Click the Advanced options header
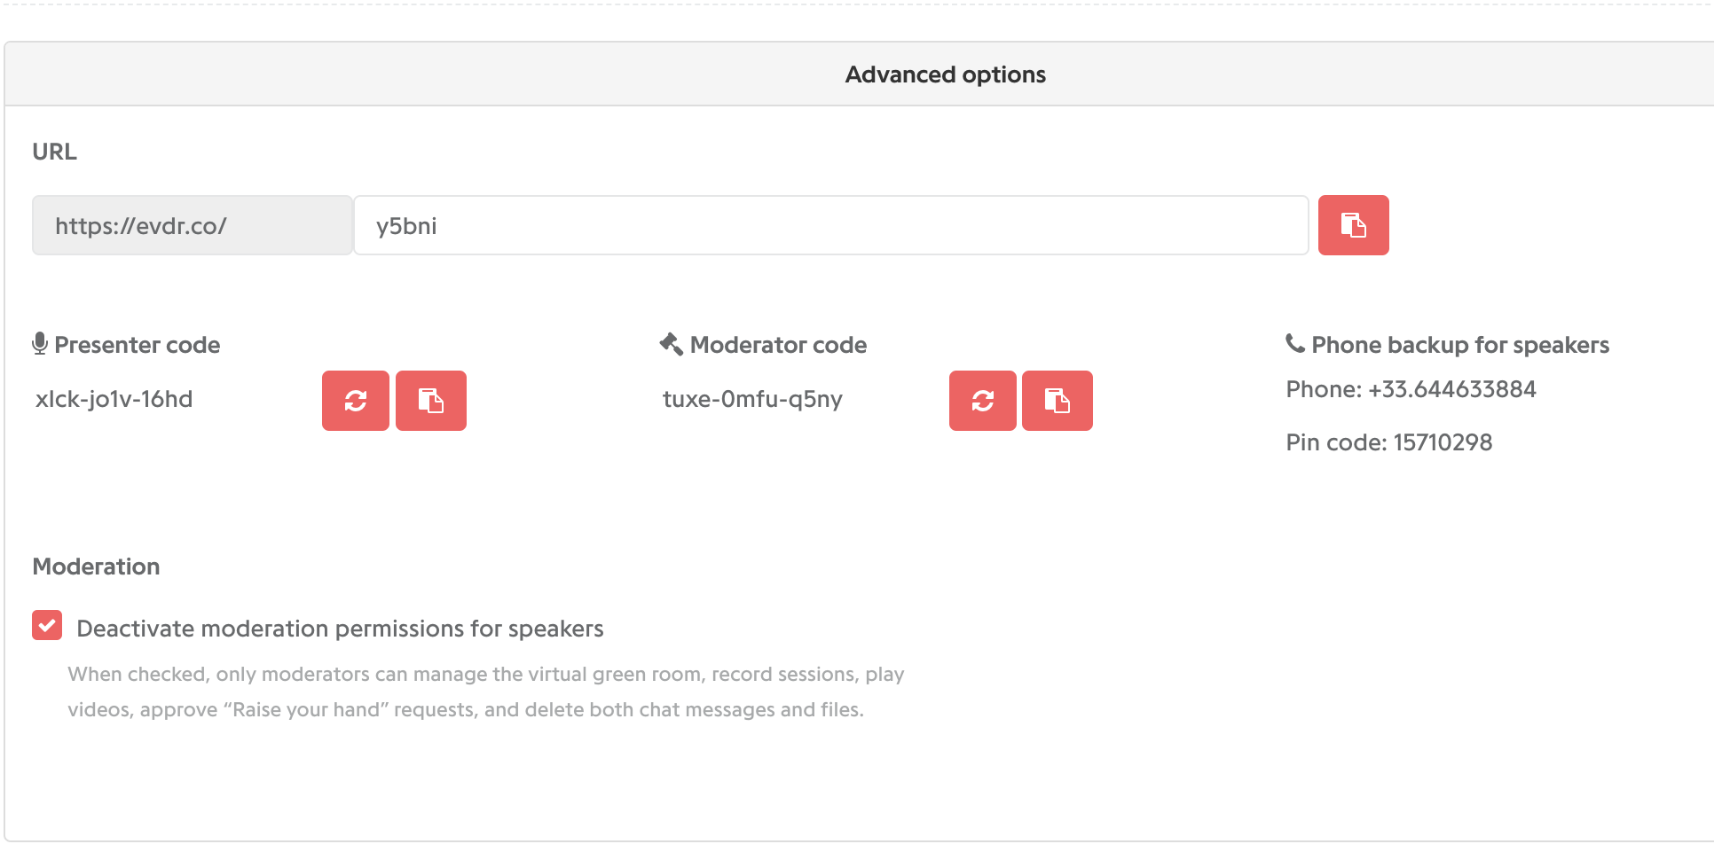1714x844 pixels. click(x=946, y=74)
